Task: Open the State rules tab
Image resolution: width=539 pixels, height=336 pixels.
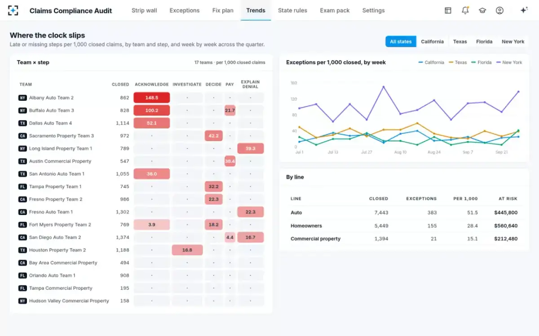Action: pos(292,10)
